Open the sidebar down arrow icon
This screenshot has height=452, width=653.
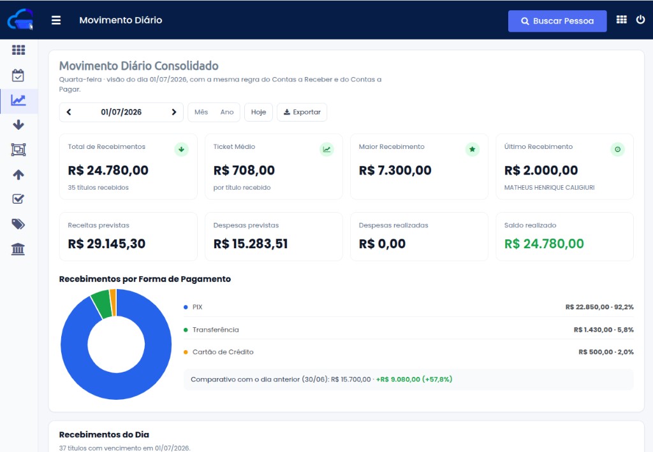pos(18,125)
